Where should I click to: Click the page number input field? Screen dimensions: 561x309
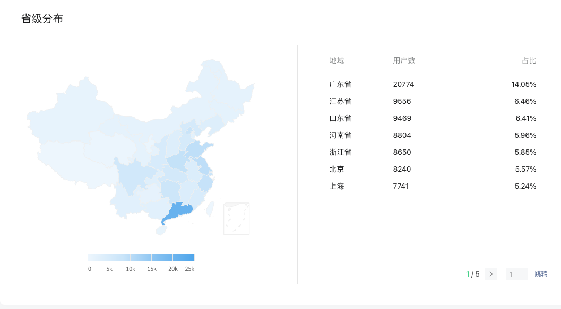point(516,274)
